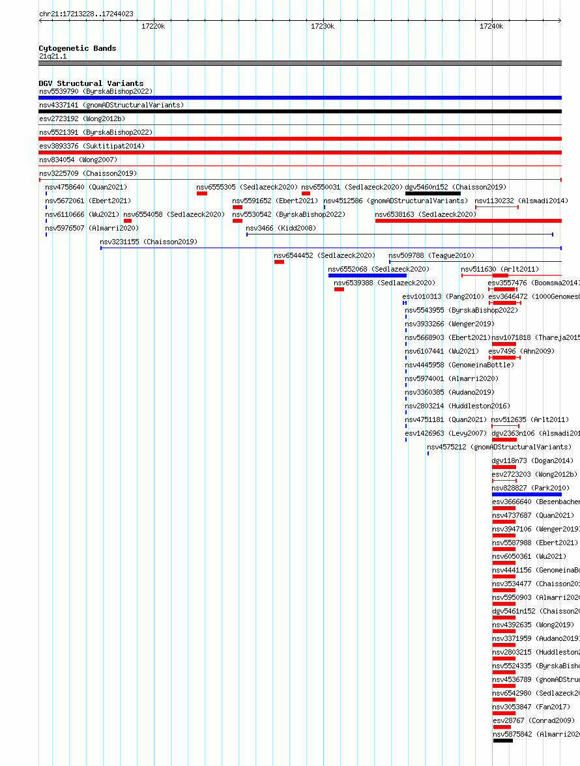This screenshot has height=766, width=580.
Task: Select the nsv3225709 (Chaisson2019) label
Action: coord(88,173)
